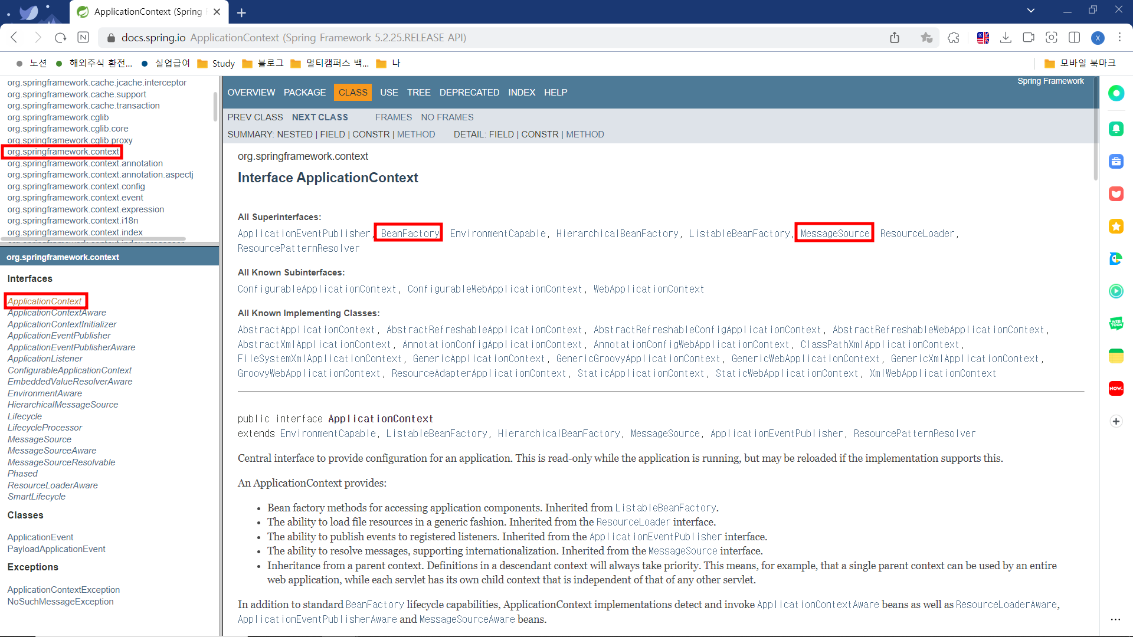This screenshot has height=637, width=1133.
Task: Open the yellow memo sidebar app
Action: pos(1116,356)
